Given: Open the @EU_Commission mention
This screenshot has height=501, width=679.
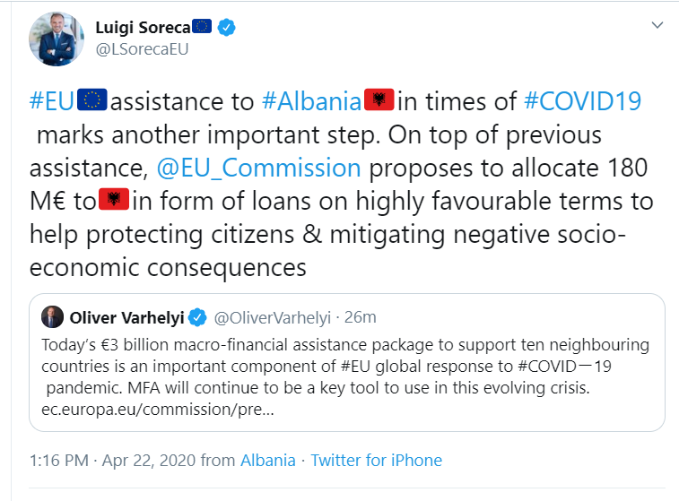Looking at the screenshot, I should click(258, 168).
